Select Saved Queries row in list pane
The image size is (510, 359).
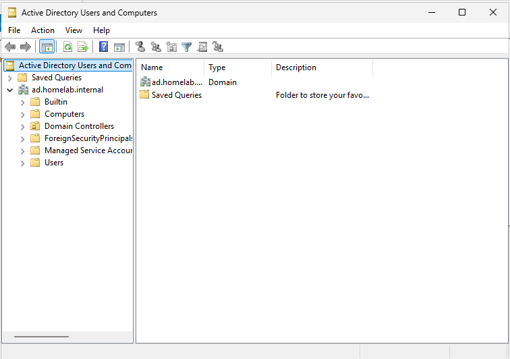(x=171, y=94)
